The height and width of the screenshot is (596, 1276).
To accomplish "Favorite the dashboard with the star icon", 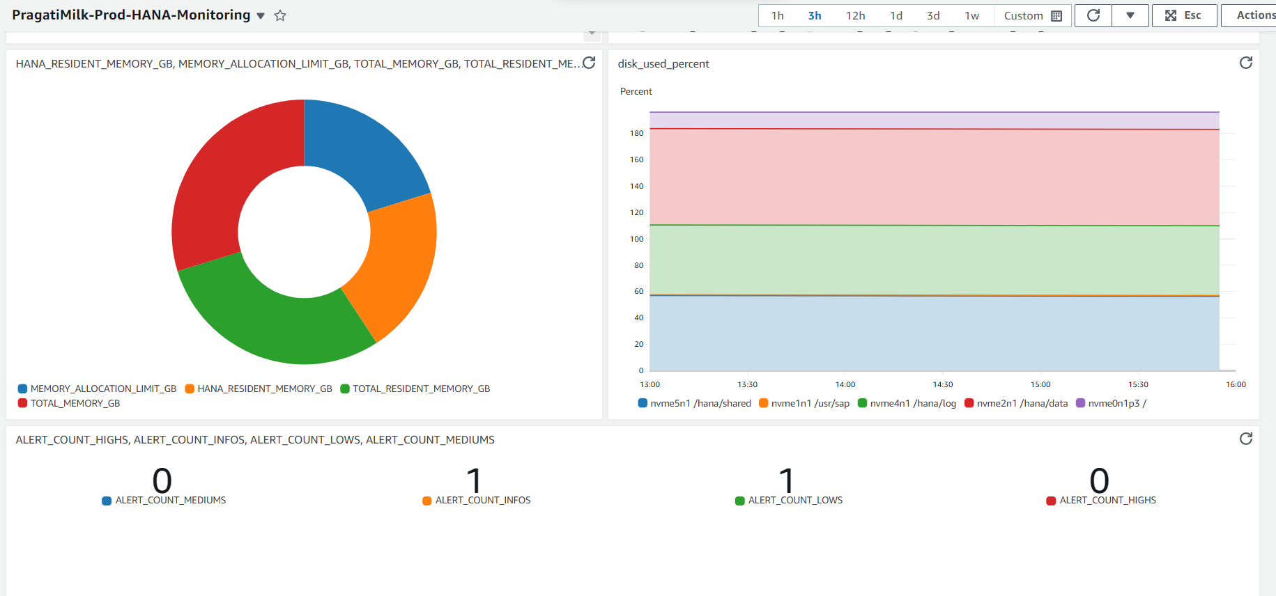I will tap(280, 15).
